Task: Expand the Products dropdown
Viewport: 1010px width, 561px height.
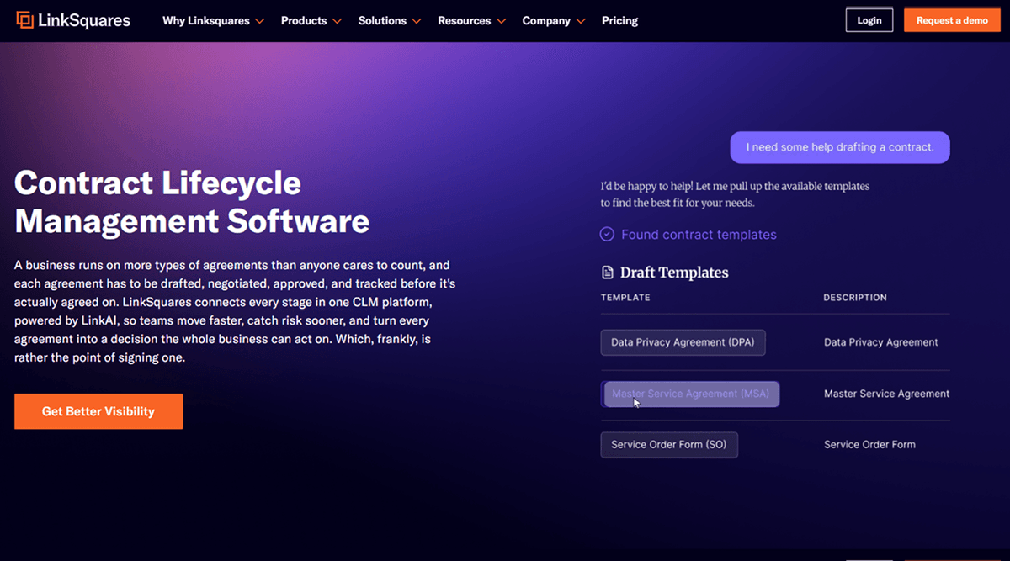Action: [311, 20]
